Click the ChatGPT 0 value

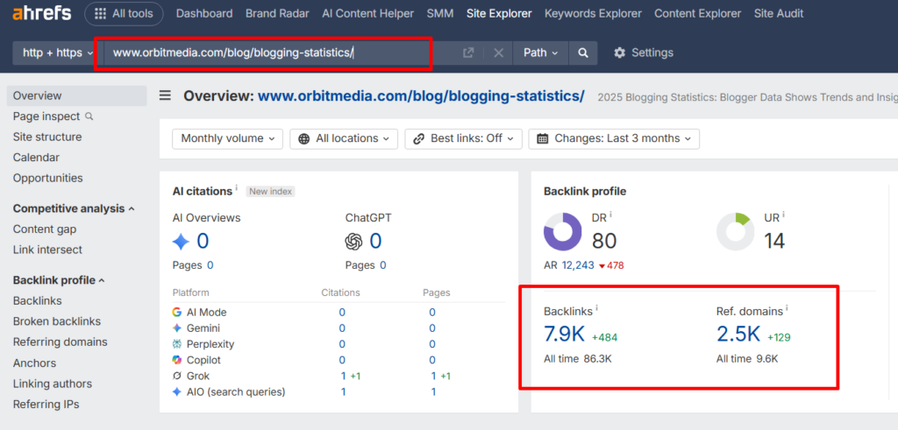click(x=375, y=242)
